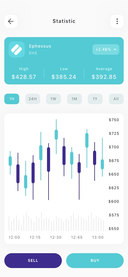Switch to the 1M time range
The width and height of the screenshot is (128, 277).
tap(75, 99)
